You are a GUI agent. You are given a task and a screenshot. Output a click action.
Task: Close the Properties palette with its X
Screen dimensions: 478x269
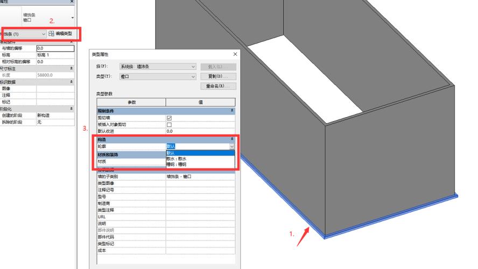pyautogui.click(x=72, y=2)
